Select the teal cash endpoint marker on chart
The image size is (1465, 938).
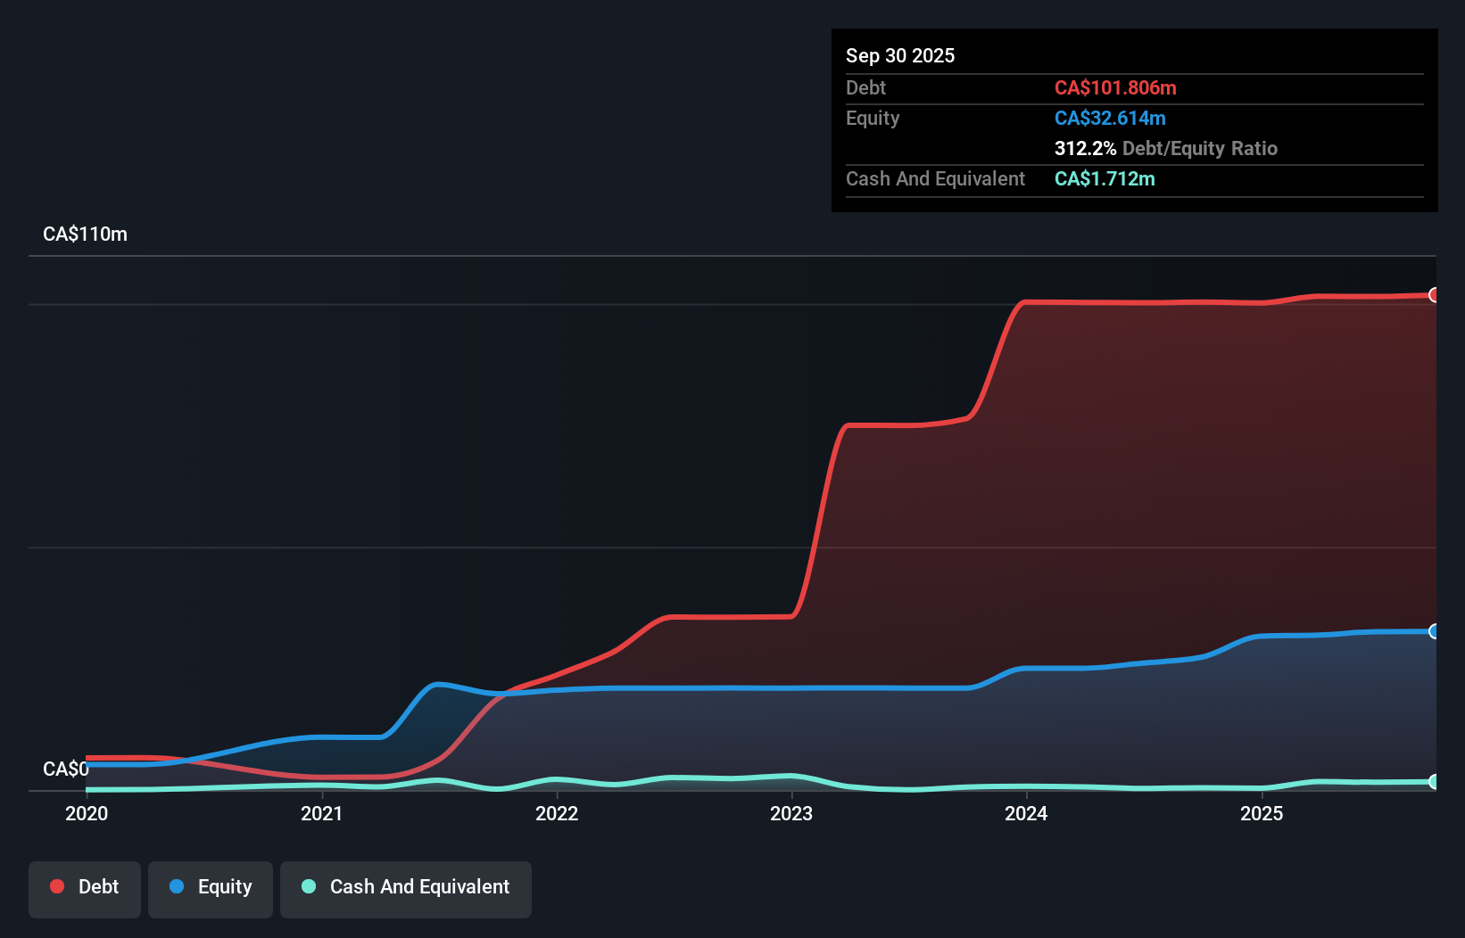tap(1434, 782)
